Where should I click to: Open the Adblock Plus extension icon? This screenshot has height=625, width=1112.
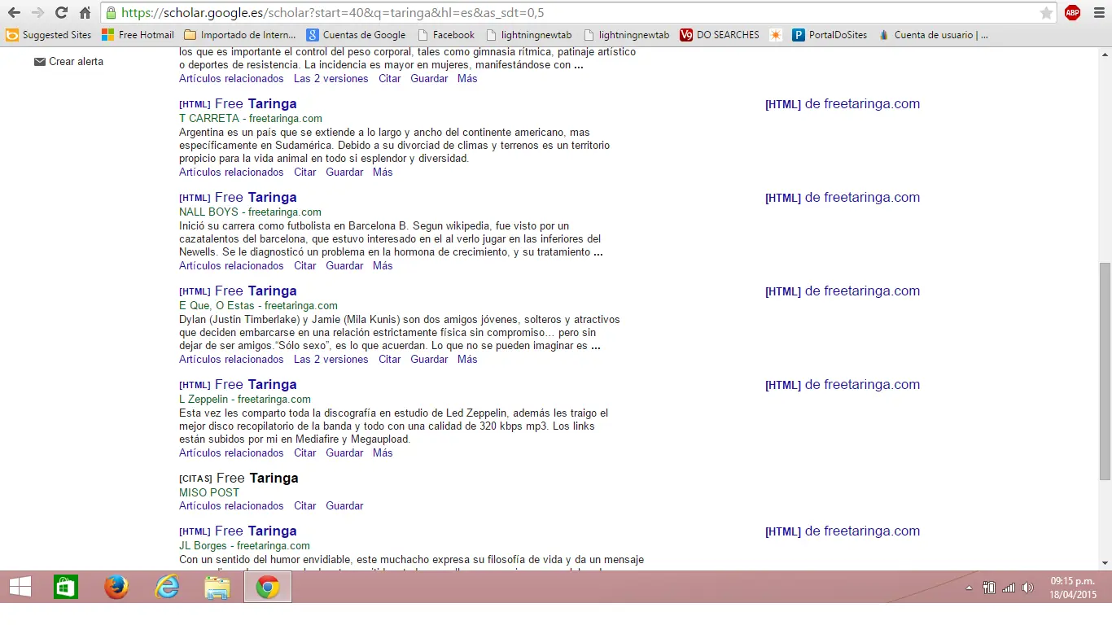pos(1072,12)
